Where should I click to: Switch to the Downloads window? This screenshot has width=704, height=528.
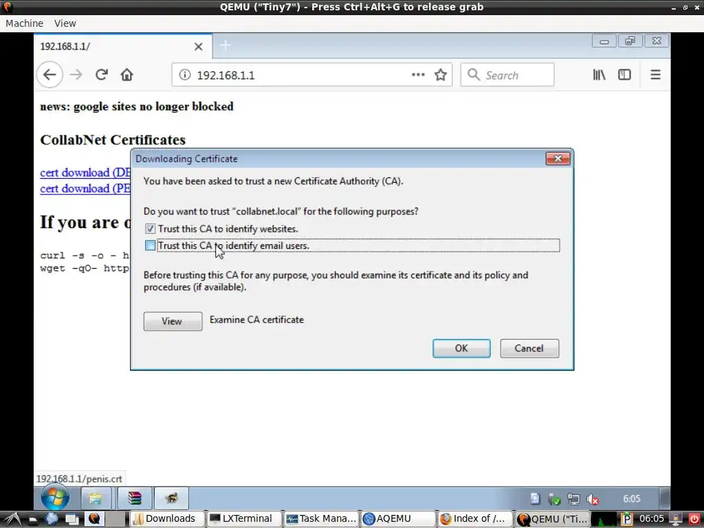(x=166, y=519)
